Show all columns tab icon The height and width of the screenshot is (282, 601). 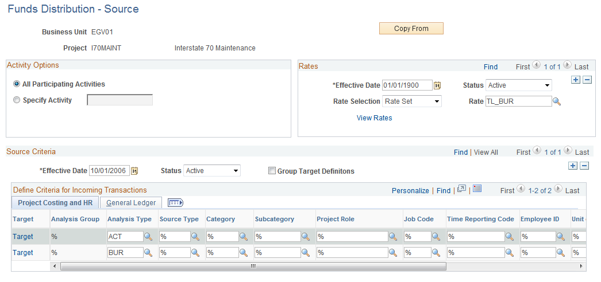pyautogui.click(x=176, y=203)
